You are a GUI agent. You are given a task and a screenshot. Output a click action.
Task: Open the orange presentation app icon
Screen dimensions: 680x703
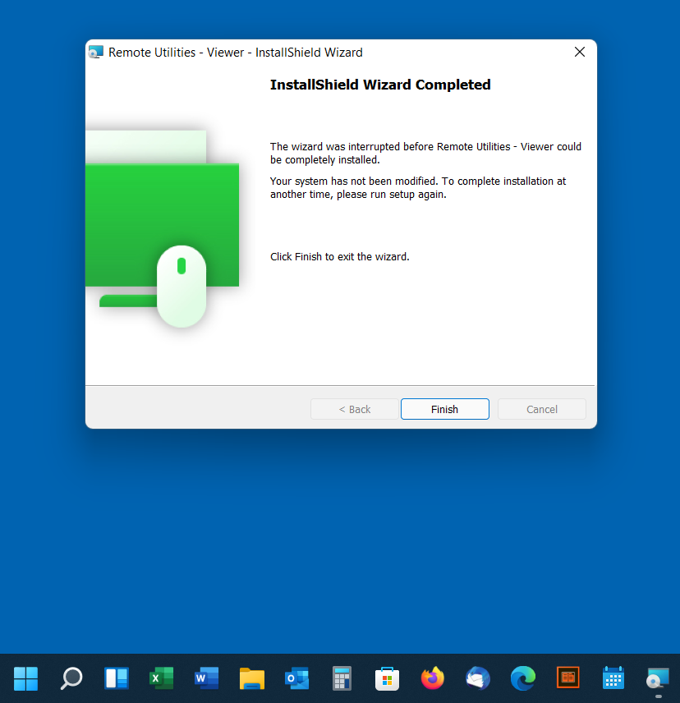tap(567, 678)
